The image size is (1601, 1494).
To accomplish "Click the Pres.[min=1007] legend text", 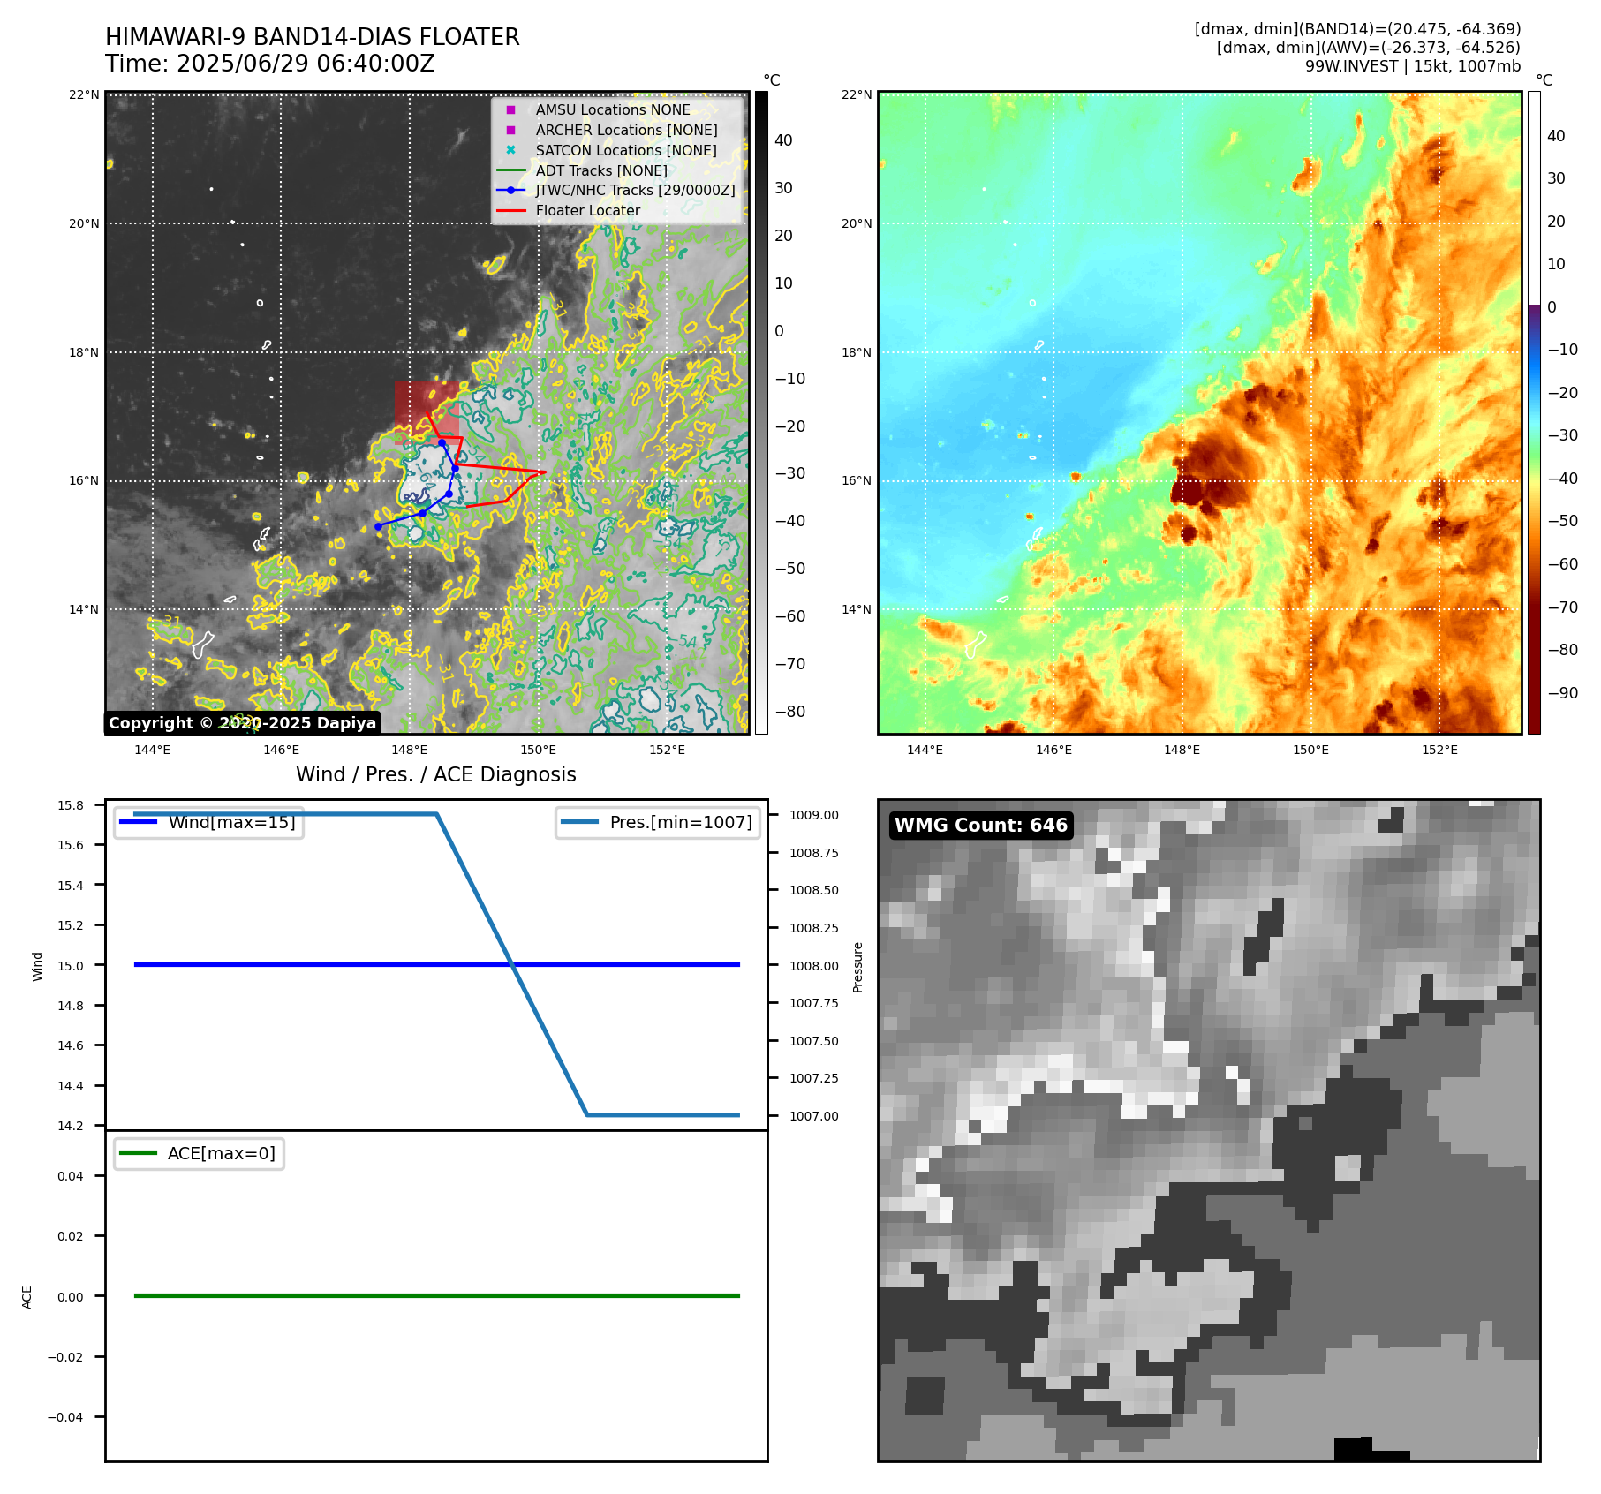I will click(681, 822).
